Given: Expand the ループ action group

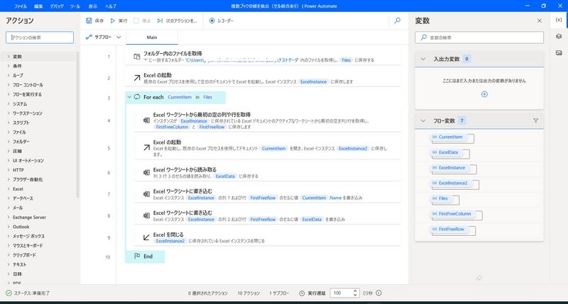Looking at the screenshot, I should (9, 75).
